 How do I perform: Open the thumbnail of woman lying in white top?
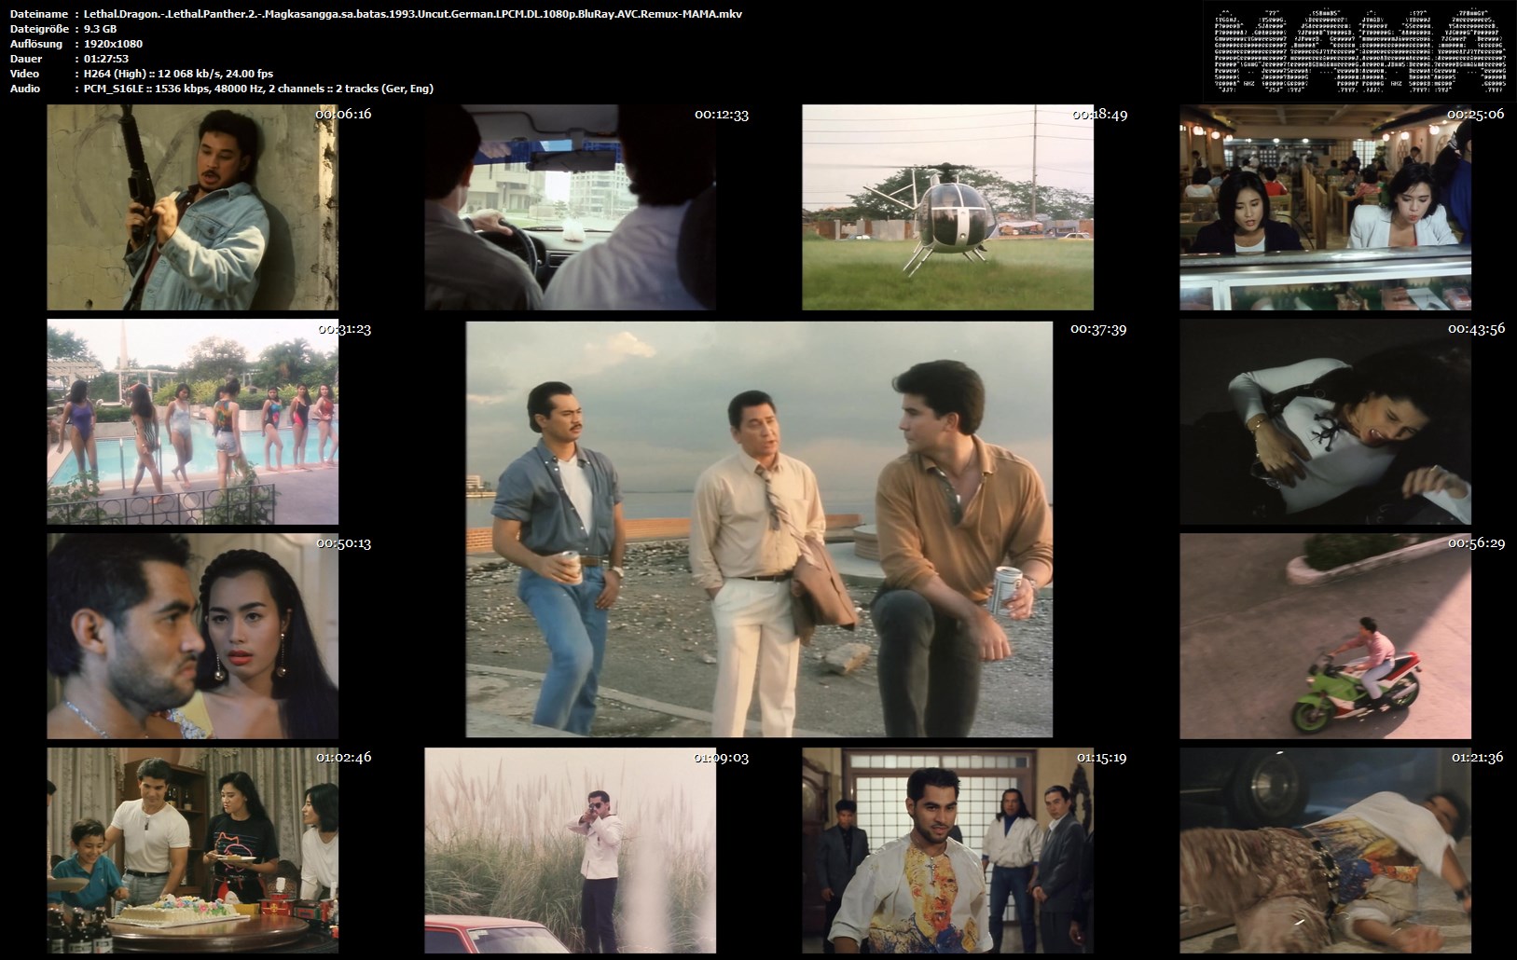pyautogui.click(x=1325, y=422)
